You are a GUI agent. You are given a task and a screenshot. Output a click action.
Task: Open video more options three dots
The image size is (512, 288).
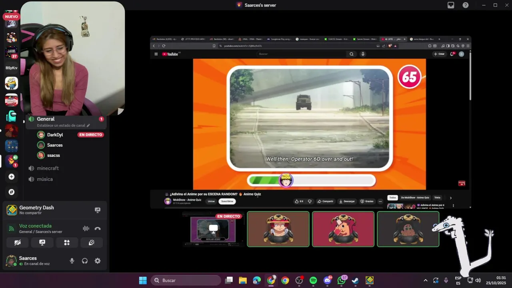[x=380, y=201]
